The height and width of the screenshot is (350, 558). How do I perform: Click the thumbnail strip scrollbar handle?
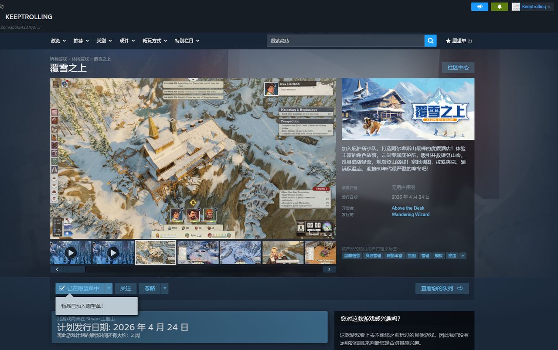pos(75,269)
